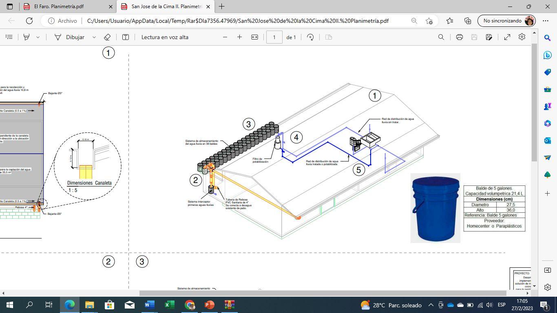Open Task View on taskbar
The image size is (557, 313).
[49, 305]
